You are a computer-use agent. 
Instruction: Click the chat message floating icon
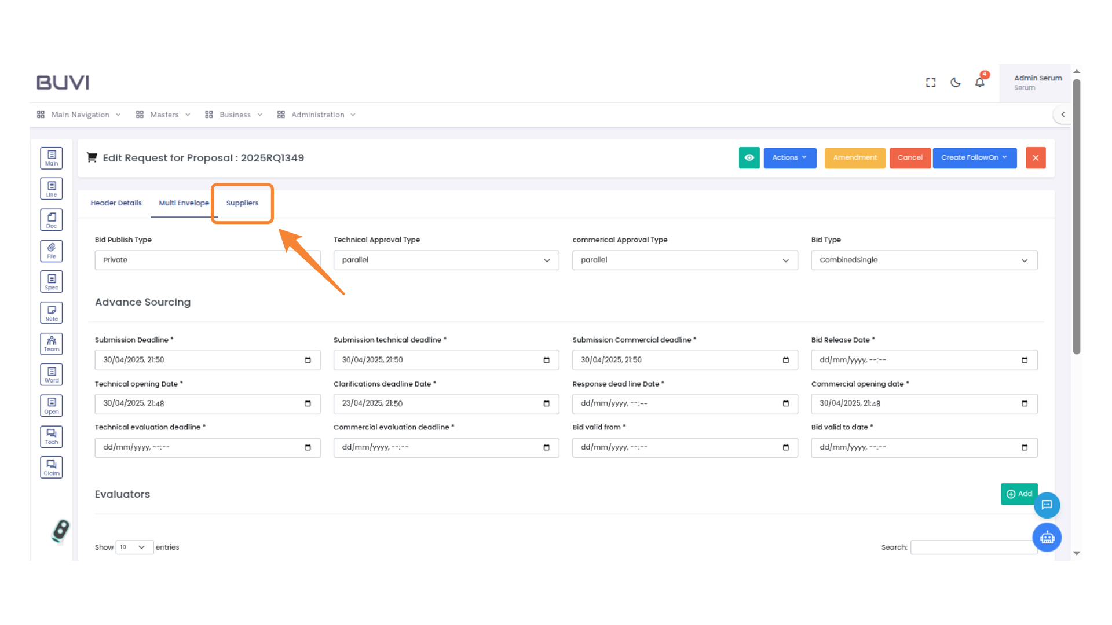[x=1047, y=505]
